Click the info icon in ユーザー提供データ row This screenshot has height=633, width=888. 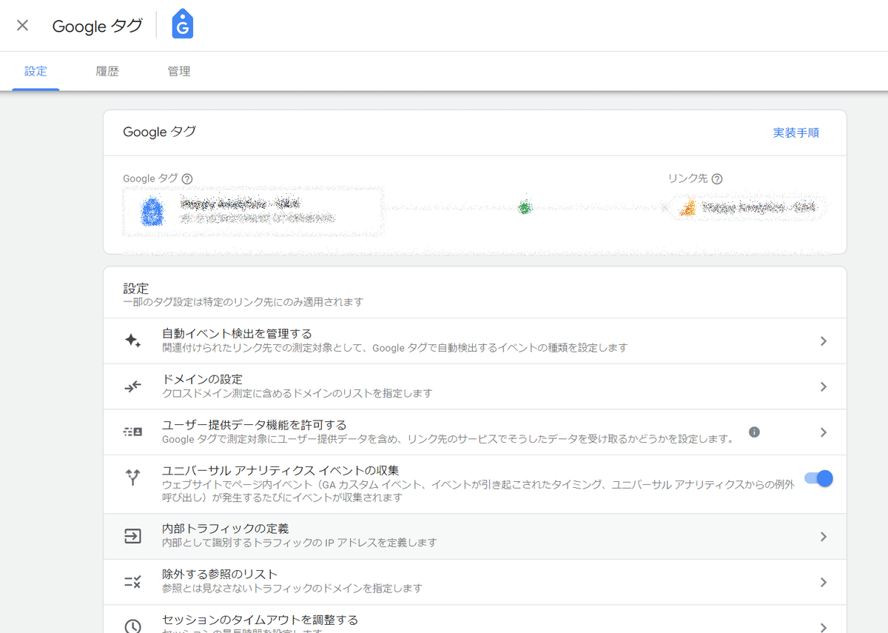click(x=754, y=432)
